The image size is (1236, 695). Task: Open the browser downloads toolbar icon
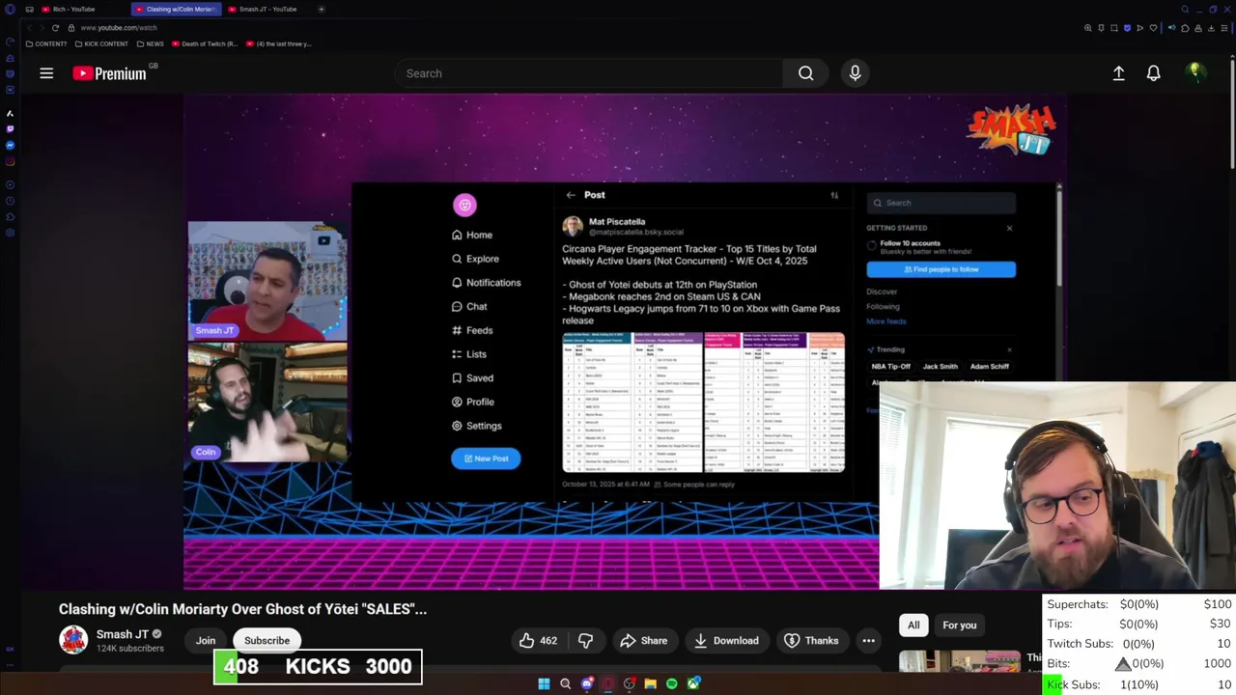1211,28
